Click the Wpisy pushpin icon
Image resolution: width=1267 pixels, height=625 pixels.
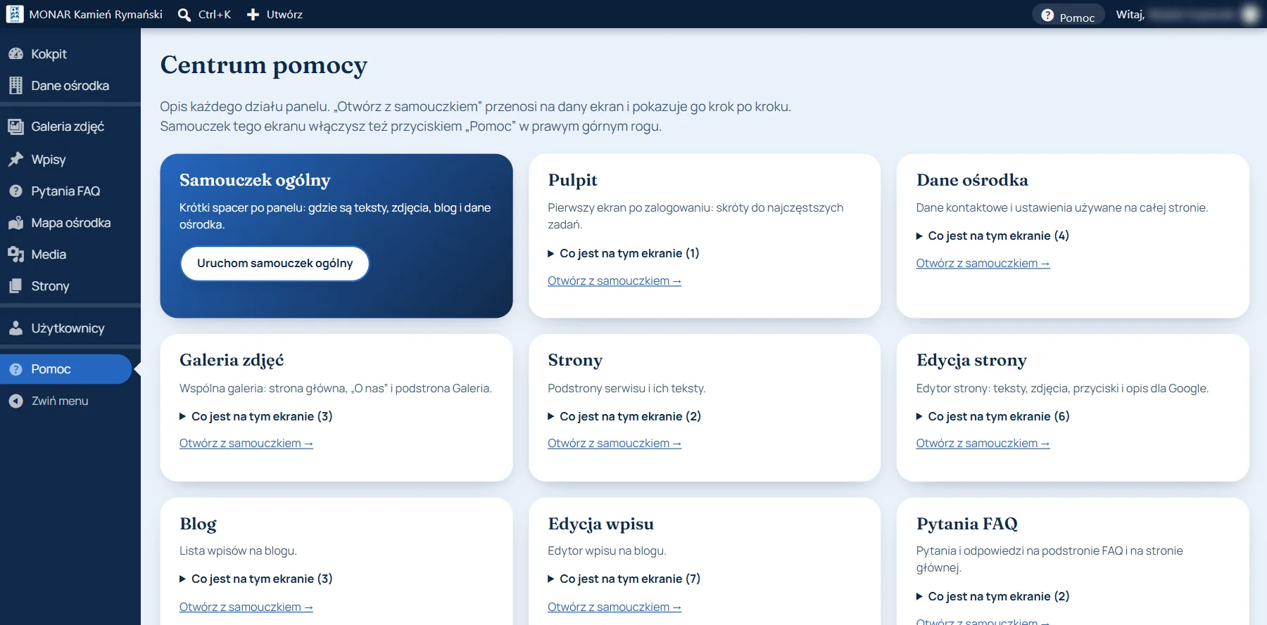tap(15, 160)
